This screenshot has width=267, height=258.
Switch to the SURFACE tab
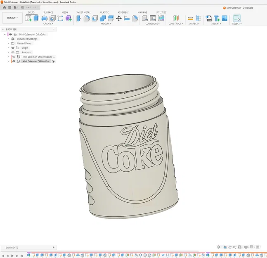pyautogui.click(x=48, y=12)
